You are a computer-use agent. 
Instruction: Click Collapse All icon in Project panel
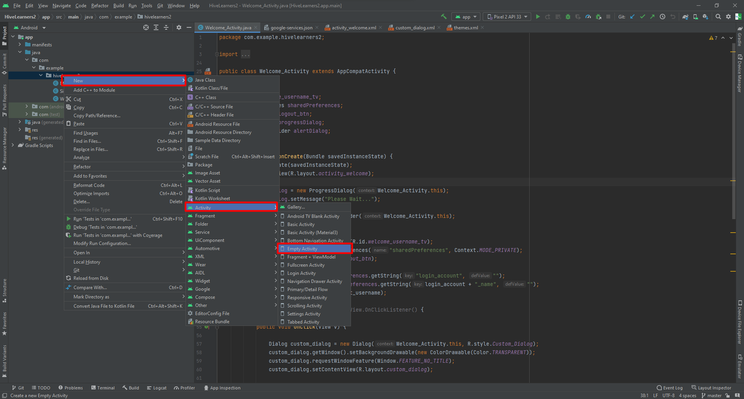point(166,27)
